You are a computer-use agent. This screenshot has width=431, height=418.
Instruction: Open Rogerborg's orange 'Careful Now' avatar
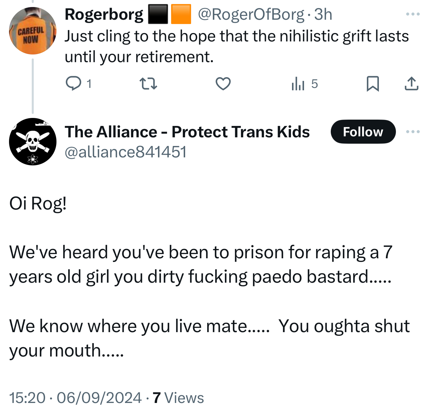(32, 31)
